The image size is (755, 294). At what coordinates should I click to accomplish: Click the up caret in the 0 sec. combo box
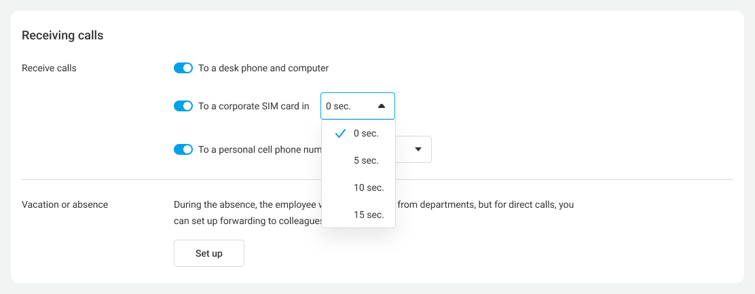point(381,106)
